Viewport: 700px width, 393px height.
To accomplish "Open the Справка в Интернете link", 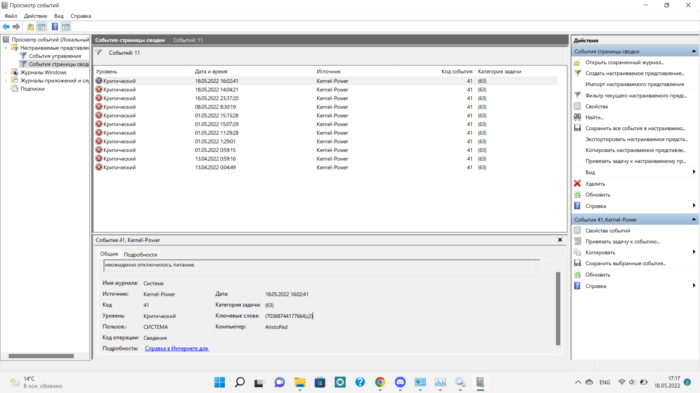I will 176,348.
